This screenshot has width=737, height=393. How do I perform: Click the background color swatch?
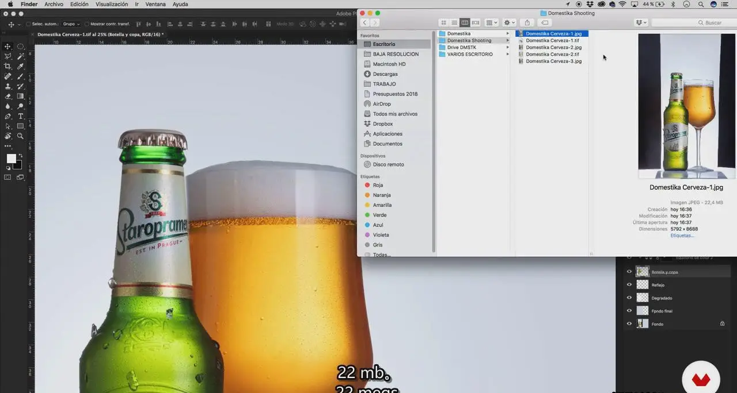coord(18,165)
